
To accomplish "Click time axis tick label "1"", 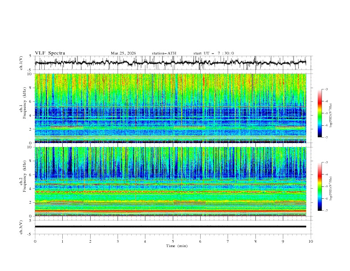I will pyautogui.click(x=62, y=241).
